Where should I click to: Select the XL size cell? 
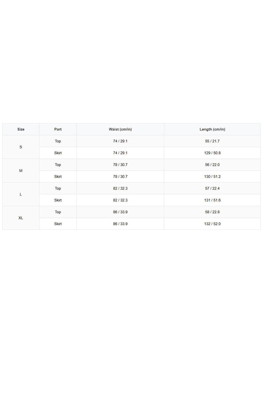click(21, 218)
